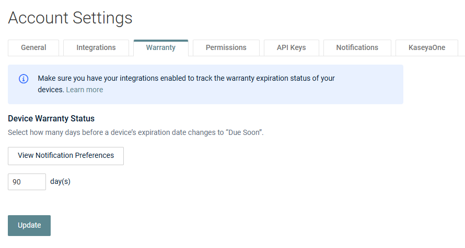The height and width of the screenshot is (248, 465).
Task: Select the Warranty tab
Action: click(161, 47)
